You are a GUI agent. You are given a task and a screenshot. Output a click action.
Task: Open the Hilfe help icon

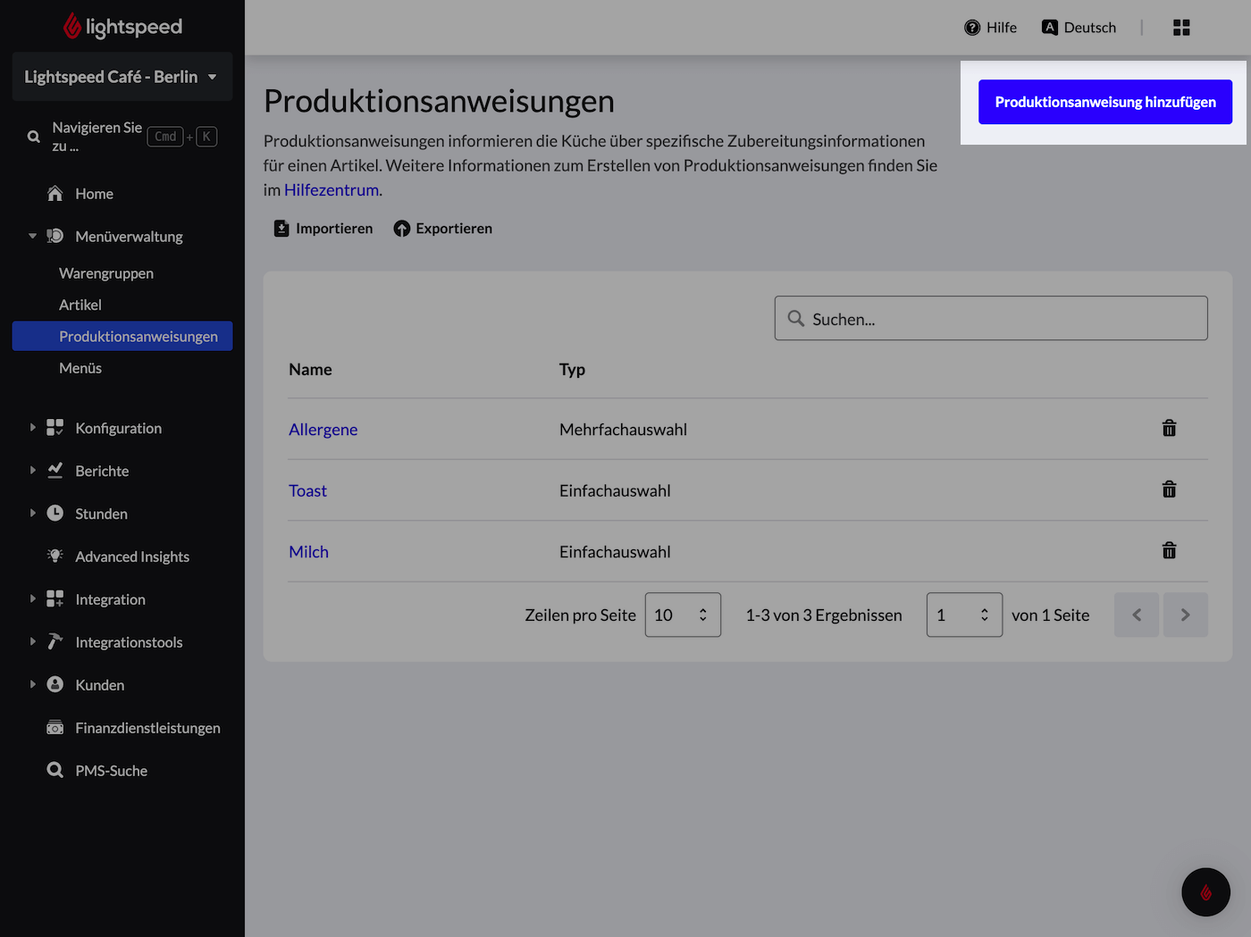pyautogui.click(x=972, y=28)
